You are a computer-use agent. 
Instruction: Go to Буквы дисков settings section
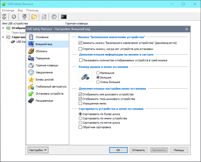click(x=44, y=79)
